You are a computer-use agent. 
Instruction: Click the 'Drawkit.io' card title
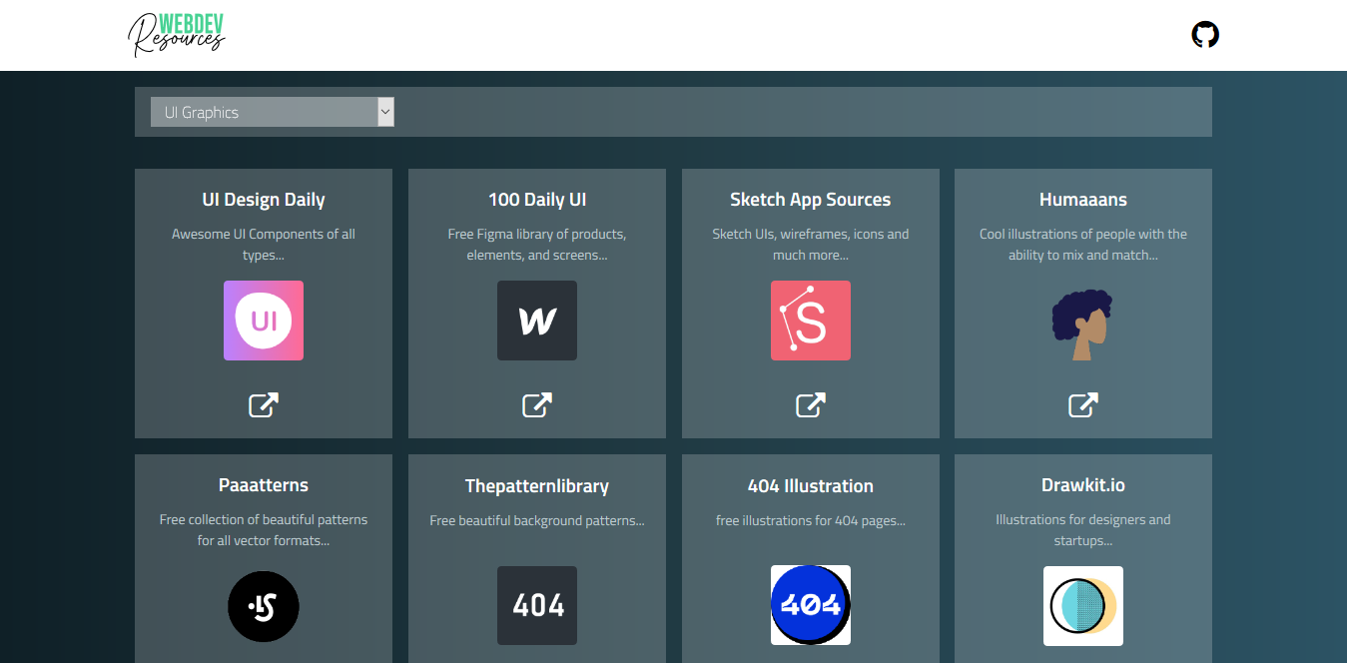pos(1082,484)
